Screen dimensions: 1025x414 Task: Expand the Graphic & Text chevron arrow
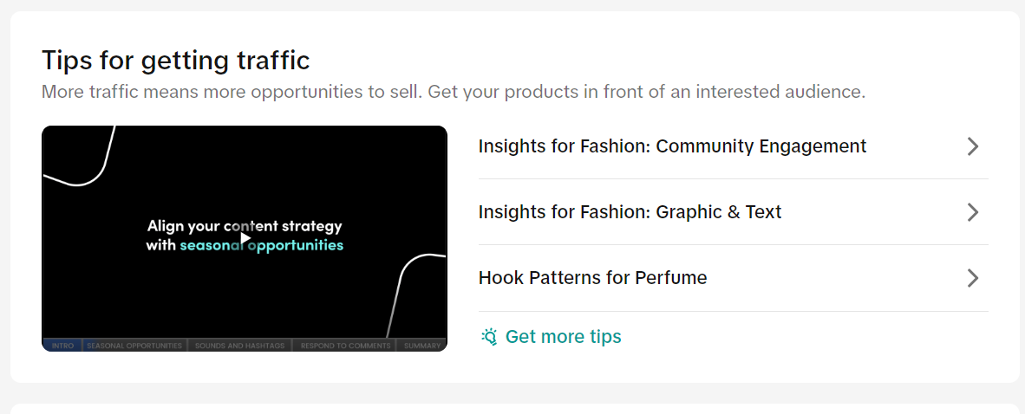[x=972, y=212]
